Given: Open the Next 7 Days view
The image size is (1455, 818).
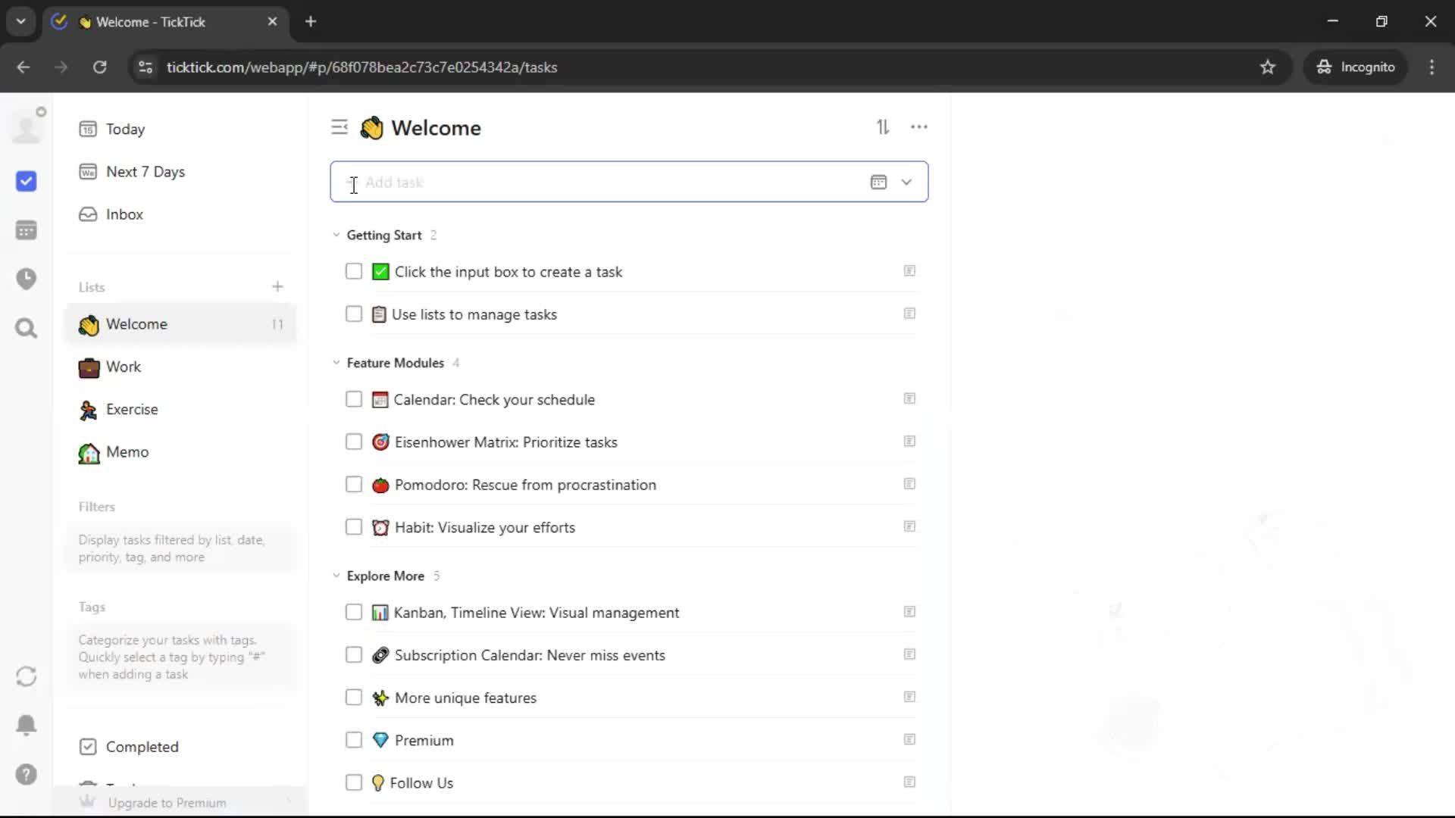Looking at the screenshot, I should (x=145, y=172).
